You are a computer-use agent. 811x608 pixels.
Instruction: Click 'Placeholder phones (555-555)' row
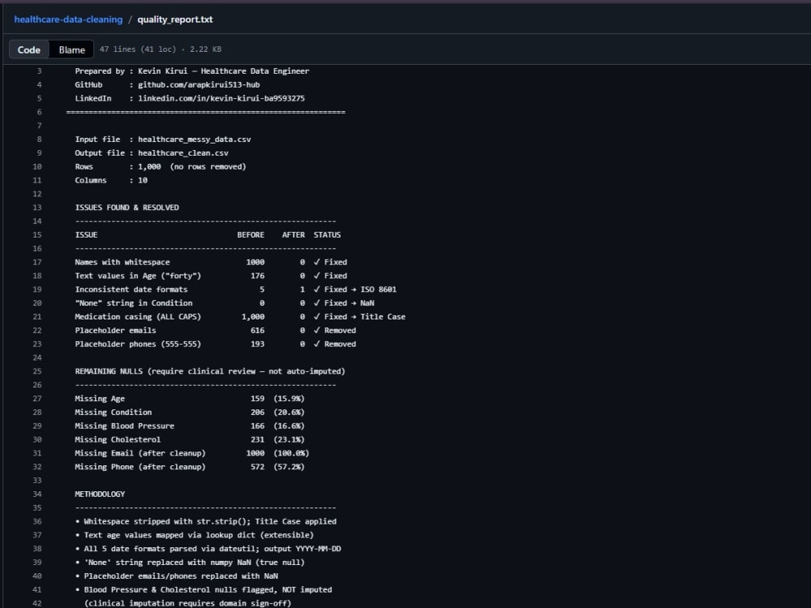216,344
